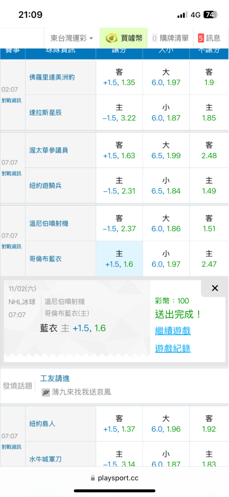Screen dimensions: 229x497
Task: Open the 工友請進 hot topic
Action: (55, 378)
